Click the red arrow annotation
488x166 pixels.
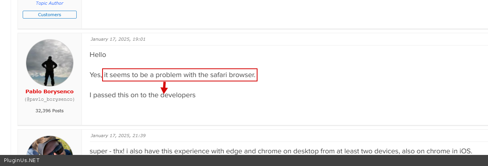(x=164, y=88)
